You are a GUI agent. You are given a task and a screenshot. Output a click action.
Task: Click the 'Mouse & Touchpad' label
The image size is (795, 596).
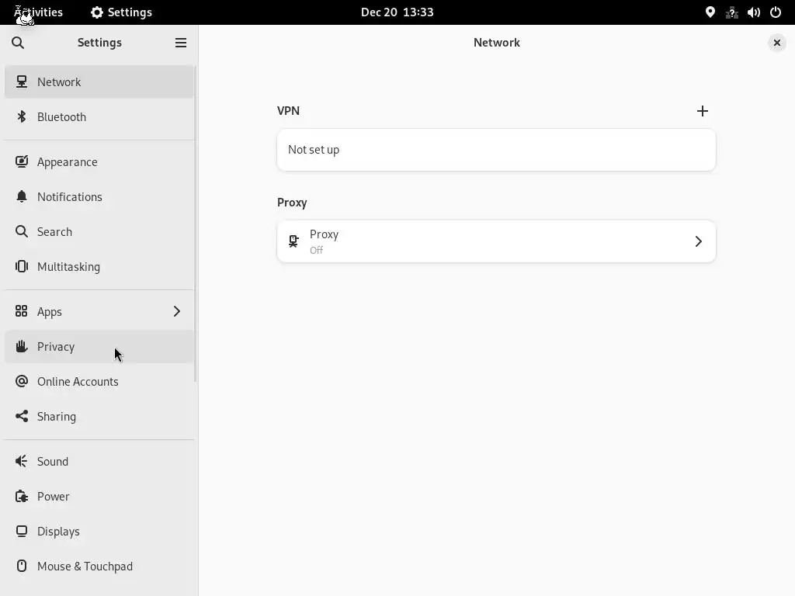pyautogui.click(x=85, y=566)
